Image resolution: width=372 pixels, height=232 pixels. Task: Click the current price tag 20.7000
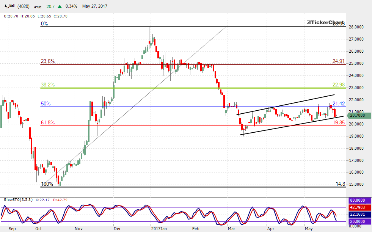pos(357,115)
